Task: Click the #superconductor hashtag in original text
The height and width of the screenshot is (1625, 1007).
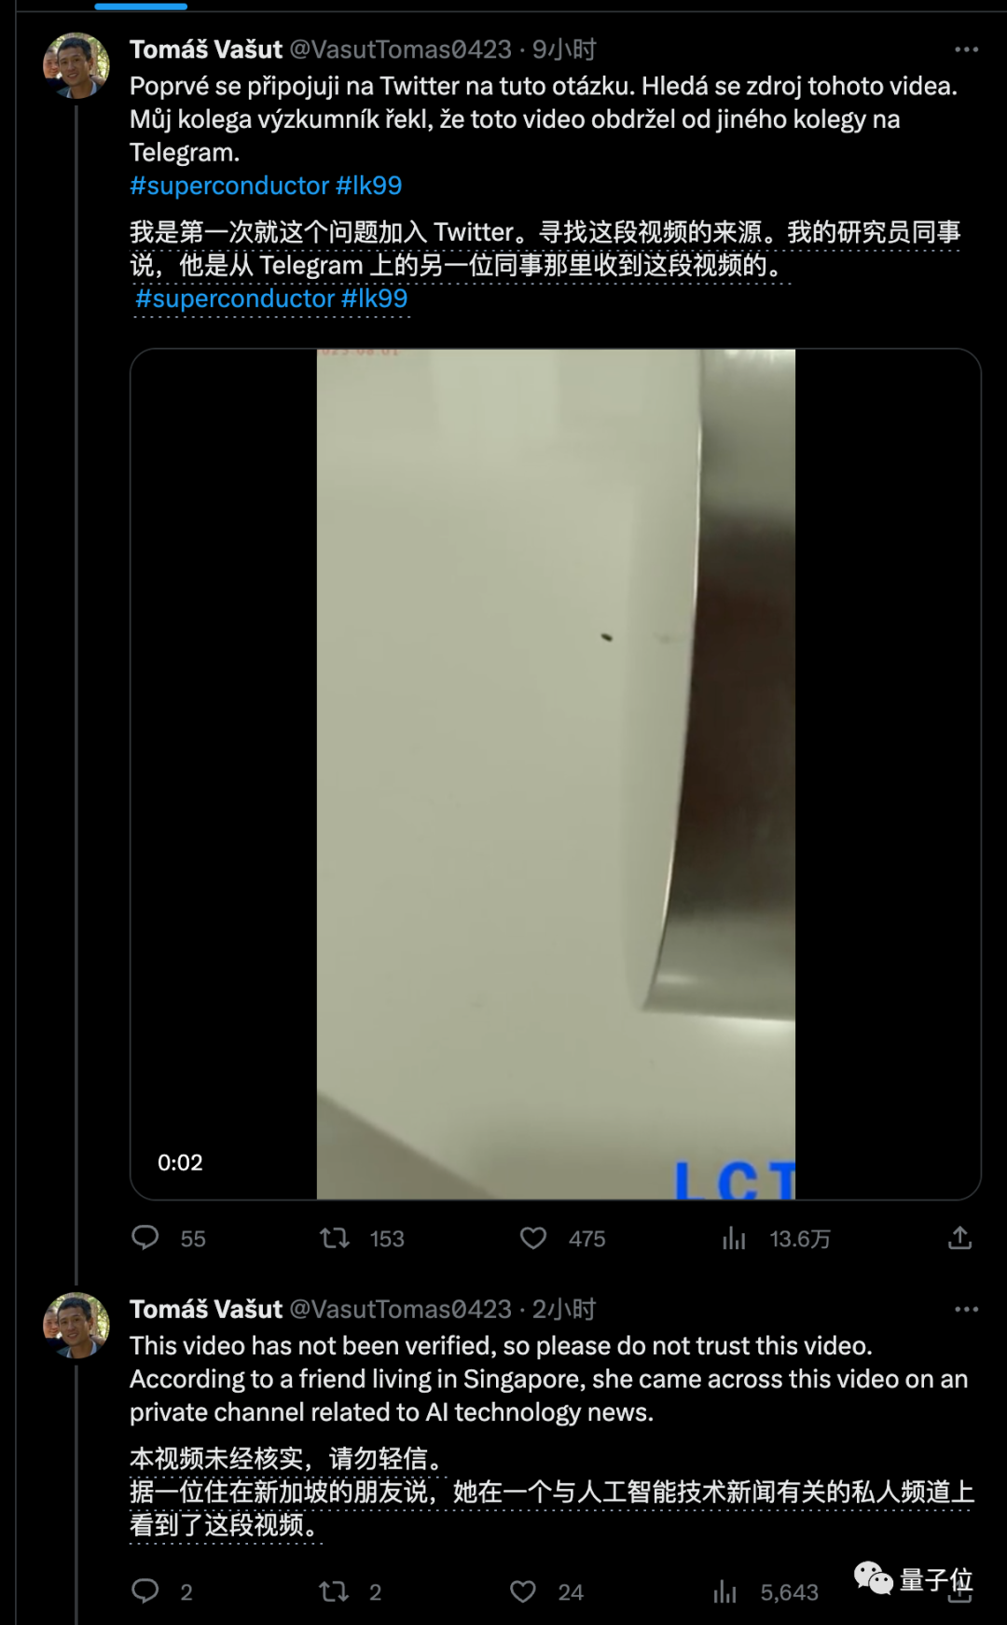Action: point(229,186)
